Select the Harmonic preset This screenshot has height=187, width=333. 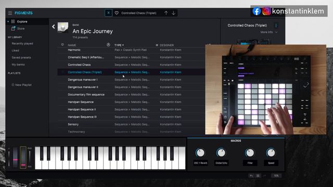coord(74,50)
